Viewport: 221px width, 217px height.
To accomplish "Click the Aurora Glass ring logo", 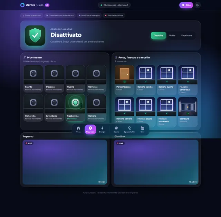I will coord(22,5).
